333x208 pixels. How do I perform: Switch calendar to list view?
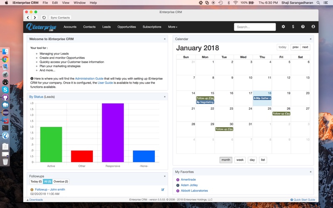tap(263, 160)
